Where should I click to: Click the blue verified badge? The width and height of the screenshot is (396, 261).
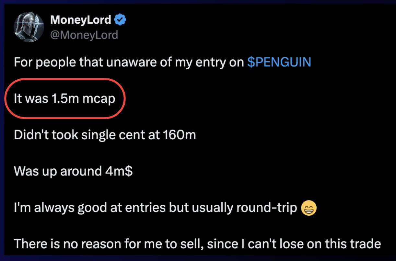121,20
